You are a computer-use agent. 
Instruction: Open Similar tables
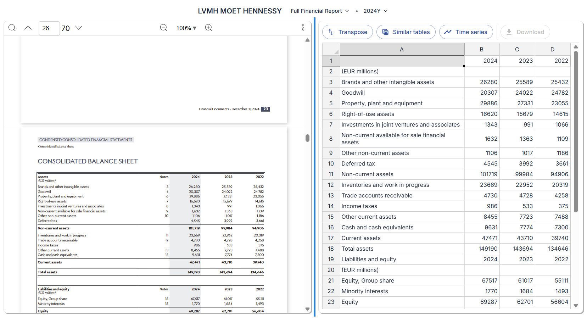(406, 32)
